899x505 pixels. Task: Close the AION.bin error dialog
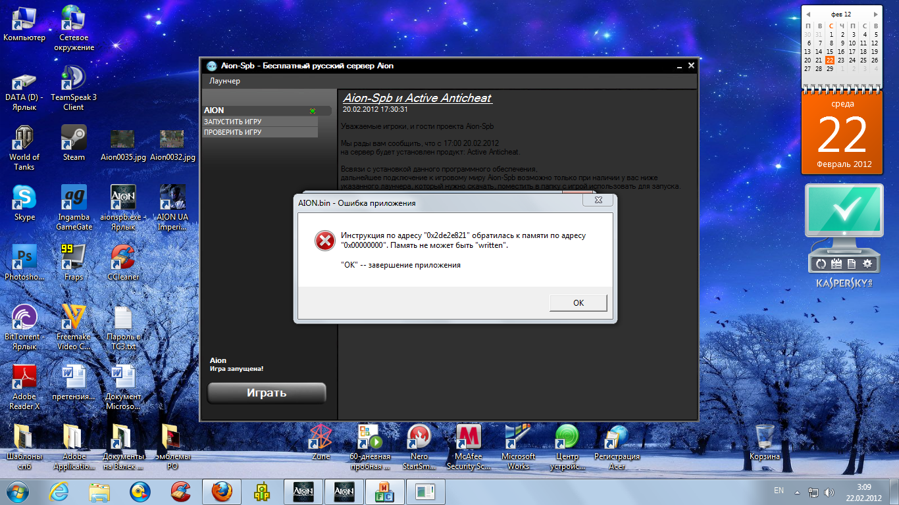598,200
